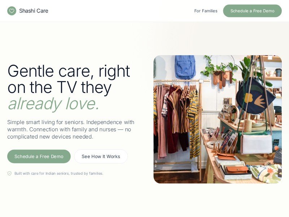Click the green heart logo icon
Screen dimensions: 289x217
(x=12, y=11)
